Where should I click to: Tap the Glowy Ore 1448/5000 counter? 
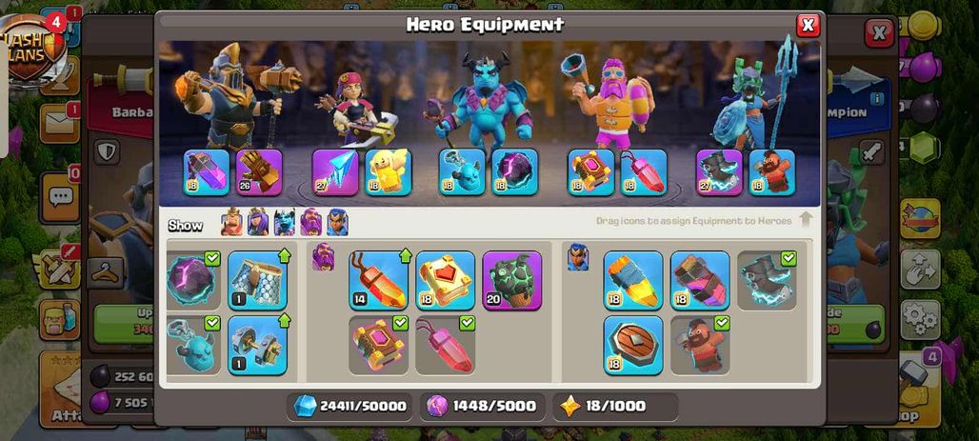pyautogui.click(x=482, y=406)
